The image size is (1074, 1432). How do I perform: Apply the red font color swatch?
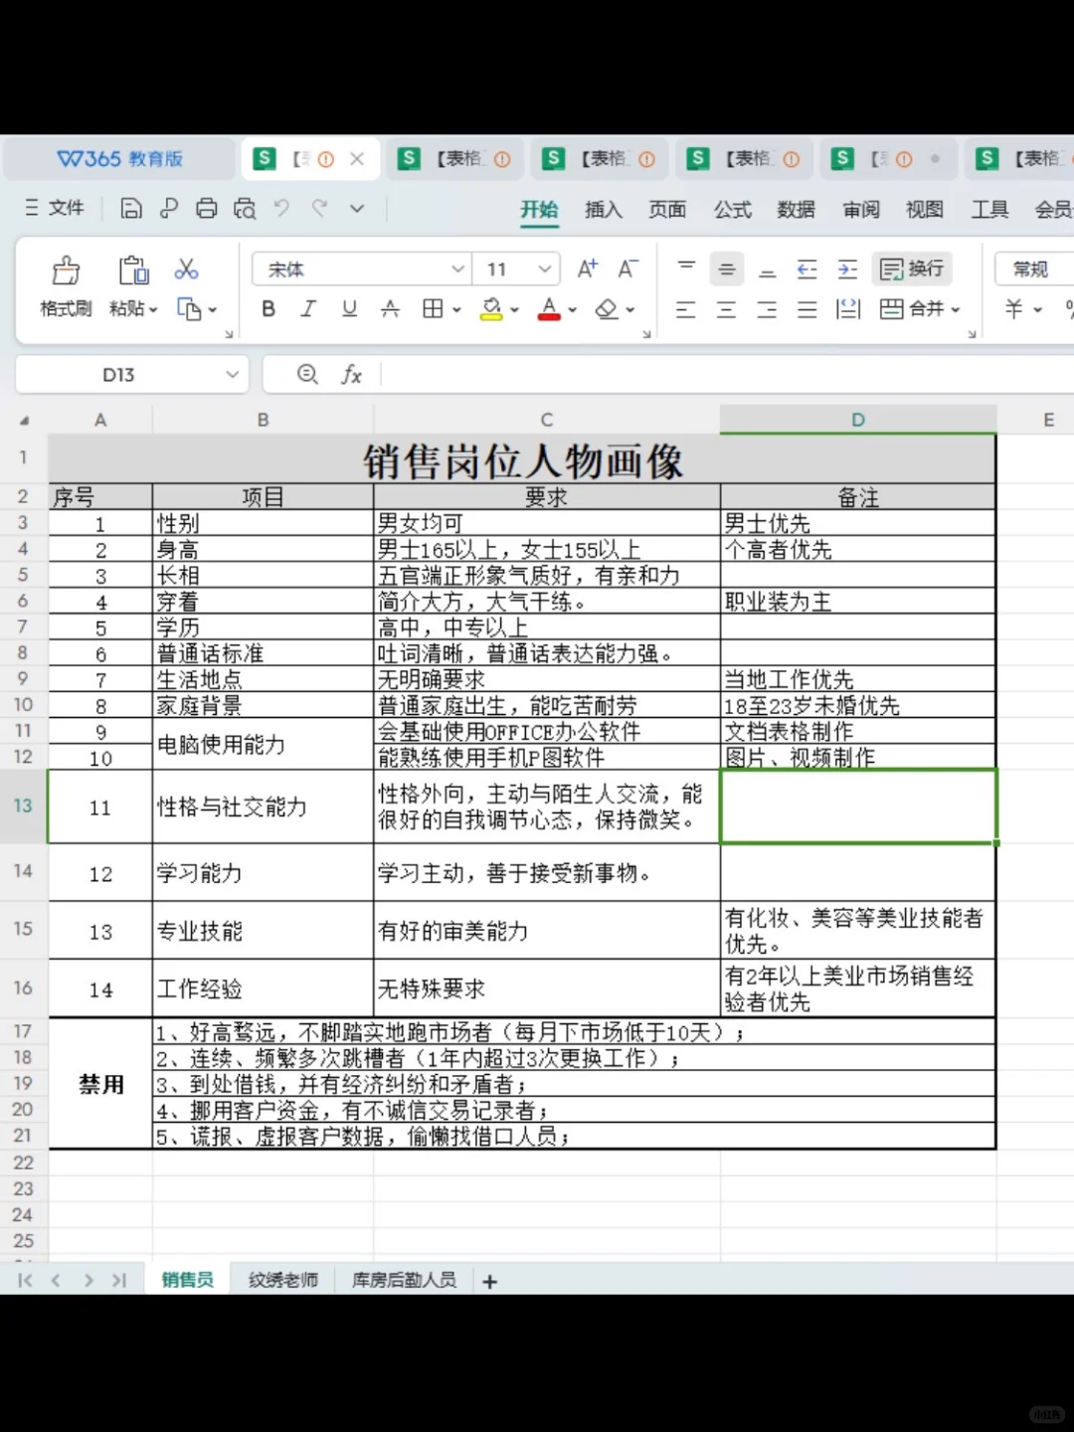[x=549, y=309]
